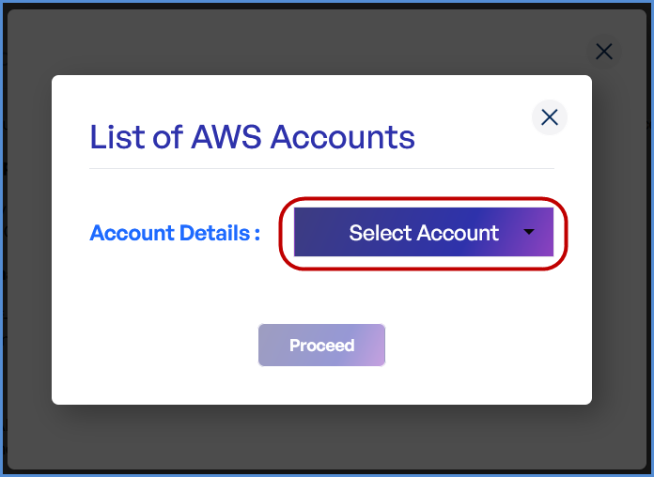Click empty white area below Proceed button
654x477 pixels.
coord(321,385)
